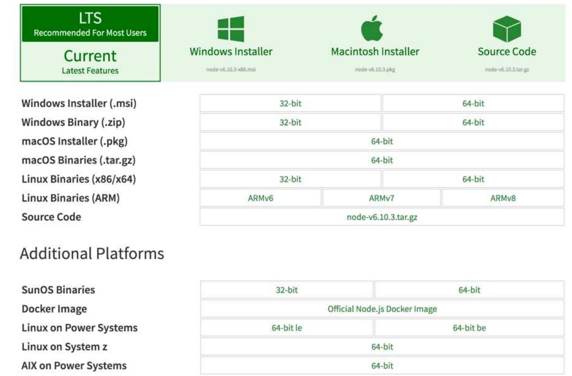Download ARMv7 Linux Binaries
The width and height of the screenshot is (572, 376).
point(381,198)
